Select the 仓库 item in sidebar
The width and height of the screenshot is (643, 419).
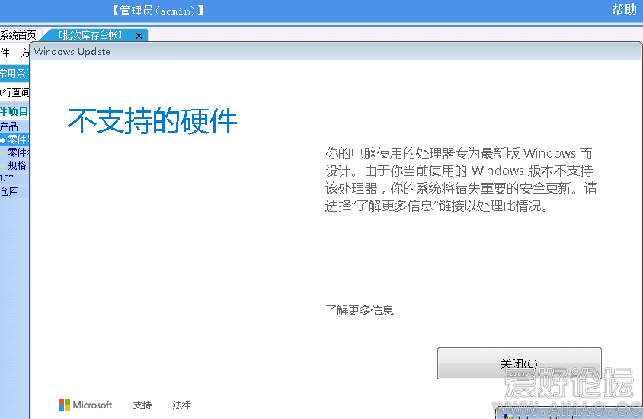pyautogui.click(x=9, y=191)
